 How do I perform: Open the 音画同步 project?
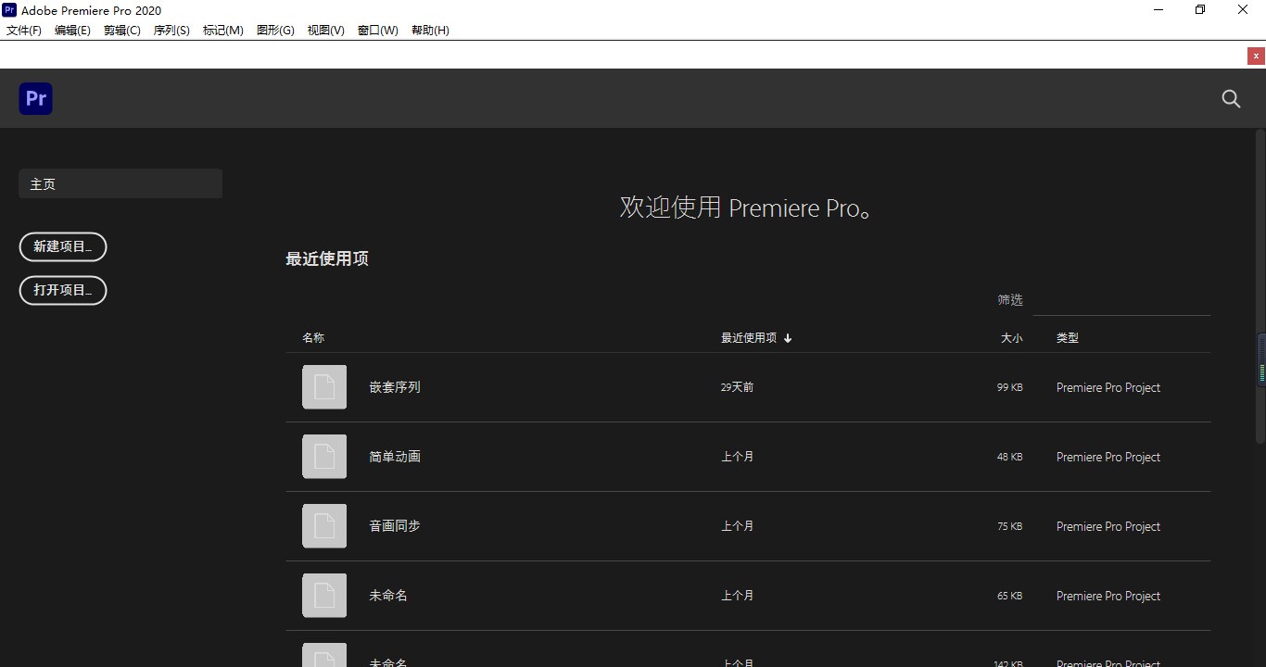(x=395, y=526)
